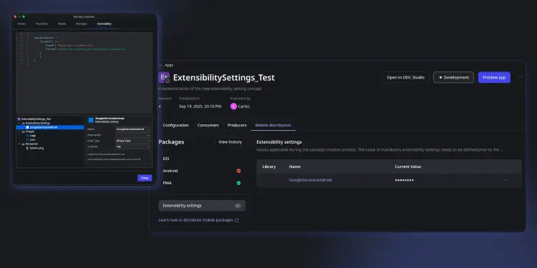Collapse the Extensibility Settings tree node
This screenshot has height=268, width=537.
pyautogui.click(x=19, y=123)
